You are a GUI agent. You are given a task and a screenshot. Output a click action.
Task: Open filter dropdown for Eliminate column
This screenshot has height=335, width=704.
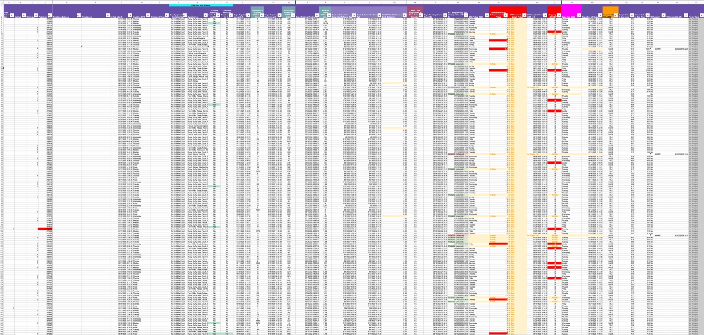coord(36,15)
